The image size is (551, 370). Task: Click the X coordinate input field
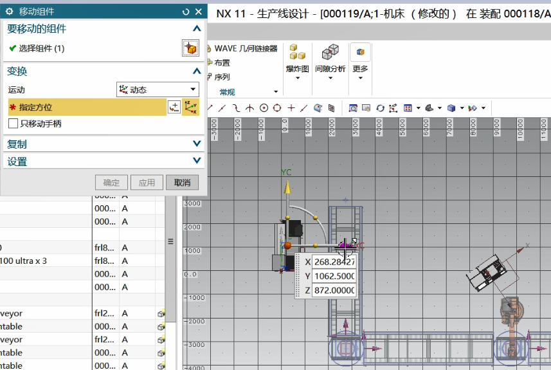coord(334,262)
